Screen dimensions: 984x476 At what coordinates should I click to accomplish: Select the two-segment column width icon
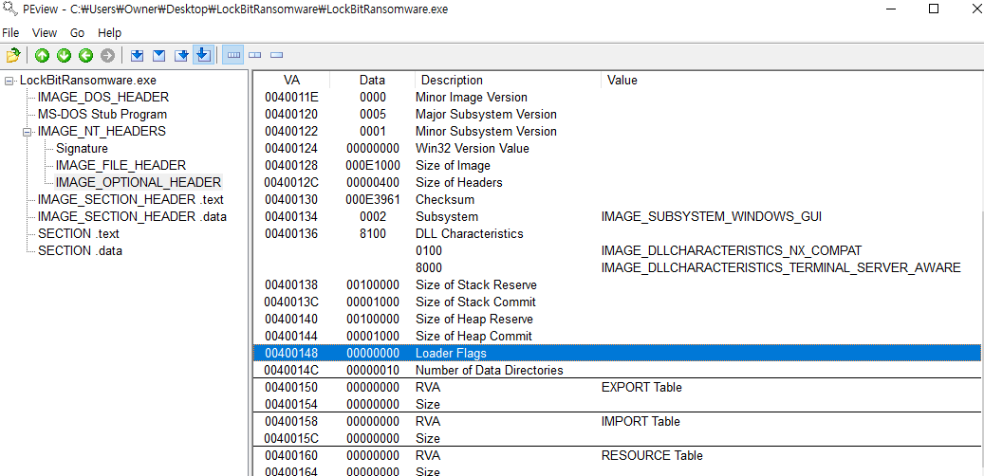pyautogui.click(x=255, y=56)
